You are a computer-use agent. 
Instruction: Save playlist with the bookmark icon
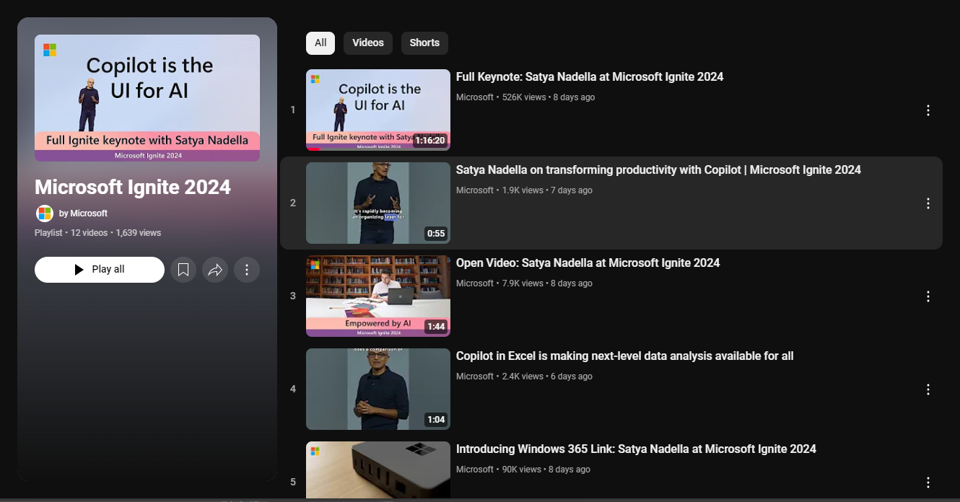183,270
